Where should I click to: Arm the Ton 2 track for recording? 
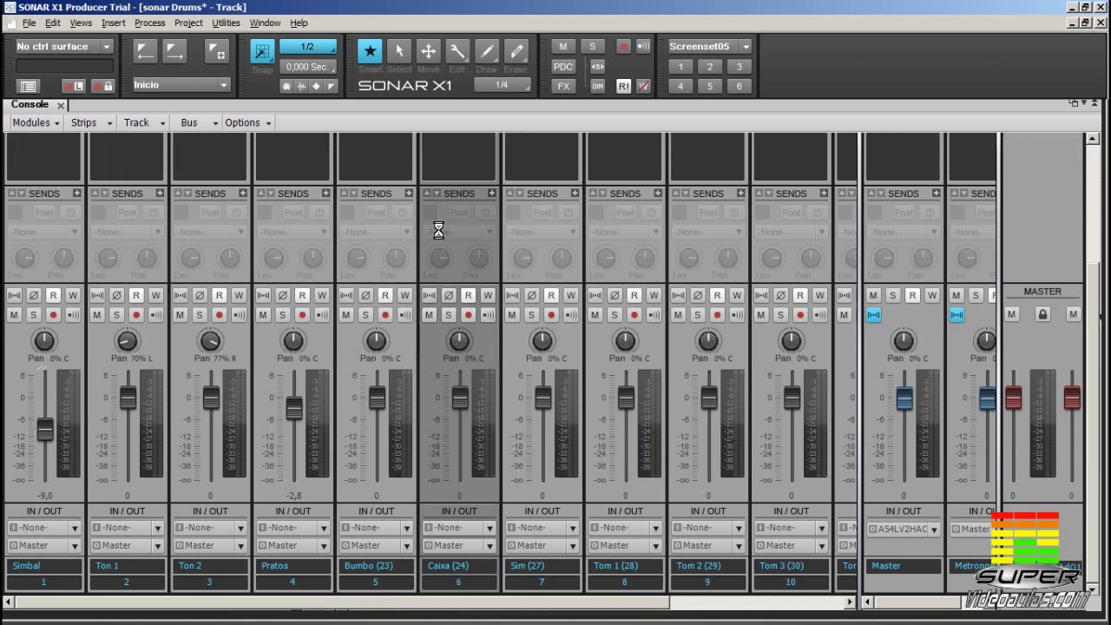click(219, 314)
